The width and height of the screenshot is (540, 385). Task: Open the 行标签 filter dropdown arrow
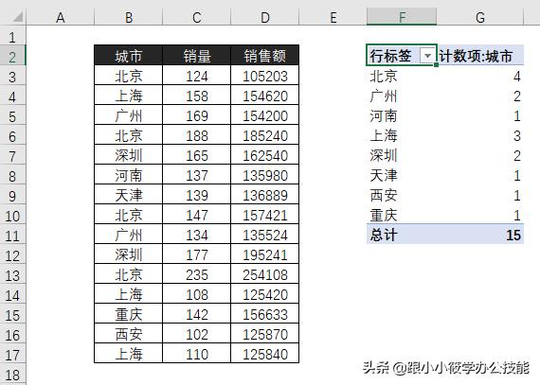427,56
